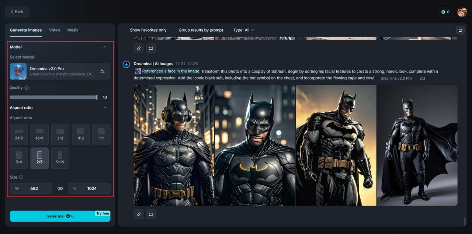
Task: Adjust the Quality slider
Action: coord(53,97)
